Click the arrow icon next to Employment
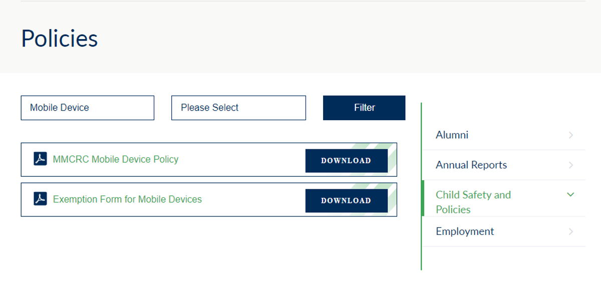 click(x=571, y=231)
